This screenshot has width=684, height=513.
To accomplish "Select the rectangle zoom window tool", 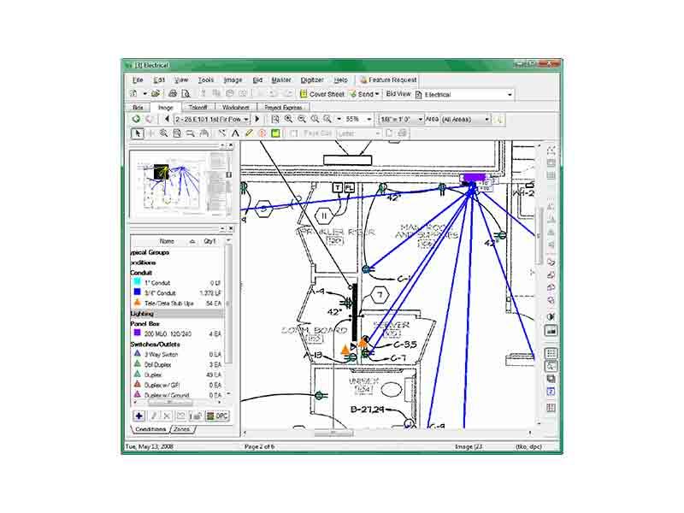I will (x=190, y=133).
